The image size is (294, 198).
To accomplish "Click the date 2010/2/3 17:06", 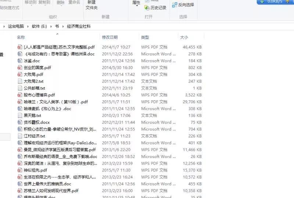I will coord(116,115).
